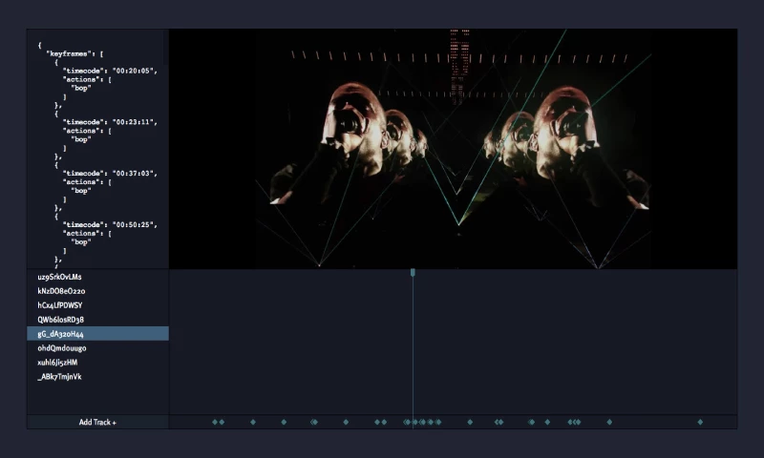Screen dimensions: 764x458
Task: Click the highlighted gG_dA320H44 track
Action: (61, 334)
